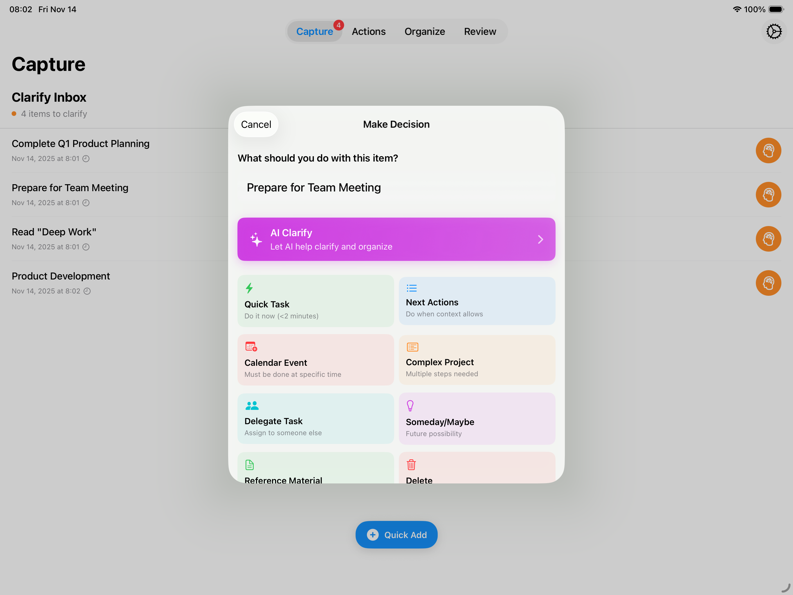
Task: Open the settings gear icon
Action: [774, 32]
